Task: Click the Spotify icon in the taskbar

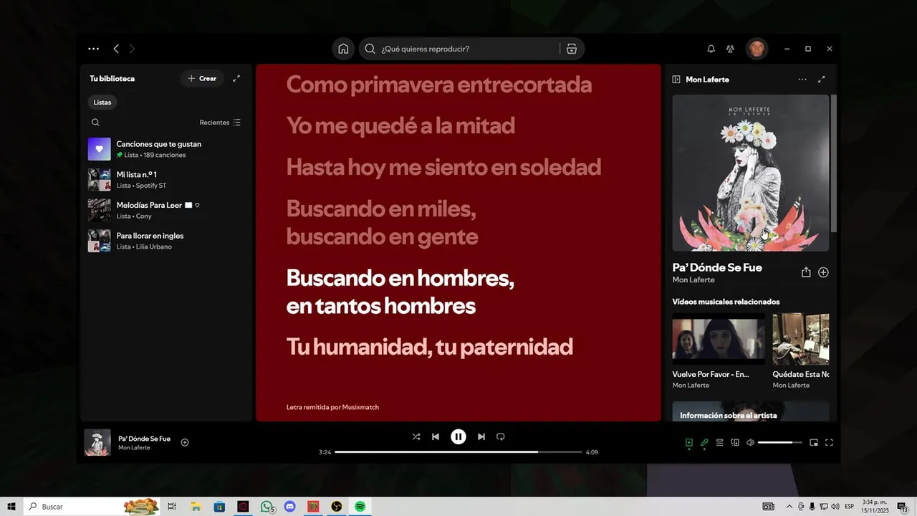Action: tap(360, 507)
